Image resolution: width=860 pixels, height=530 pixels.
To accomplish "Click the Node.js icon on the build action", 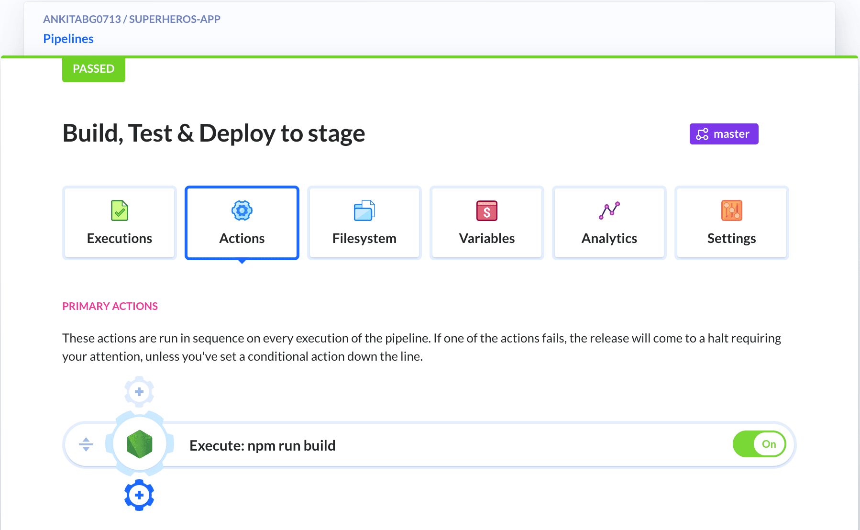I will point(139,444).
